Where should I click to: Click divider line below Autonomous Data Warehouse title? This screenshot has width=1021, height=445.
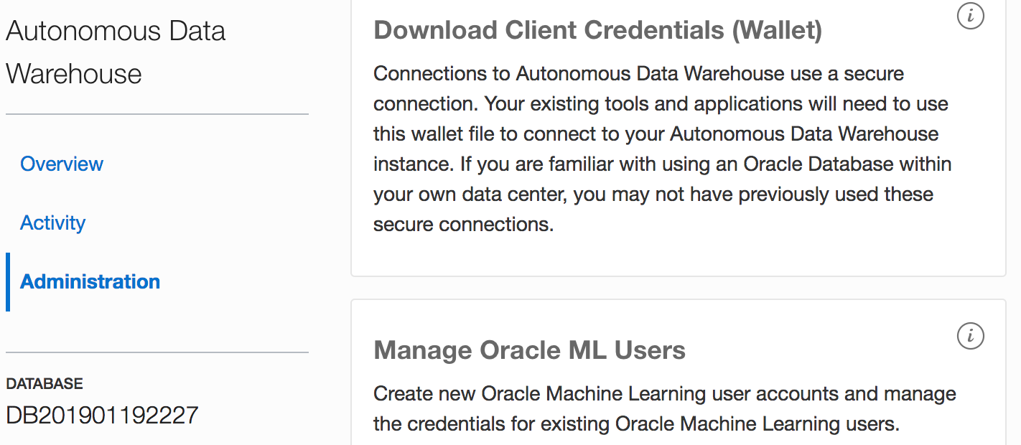click(157, 114)
